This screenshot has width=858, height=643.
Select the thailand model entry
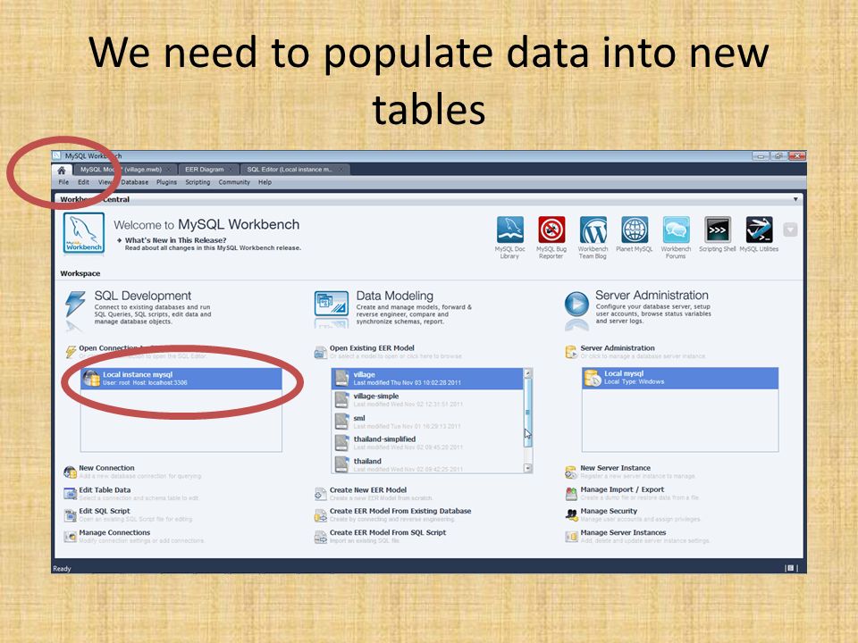427,463
